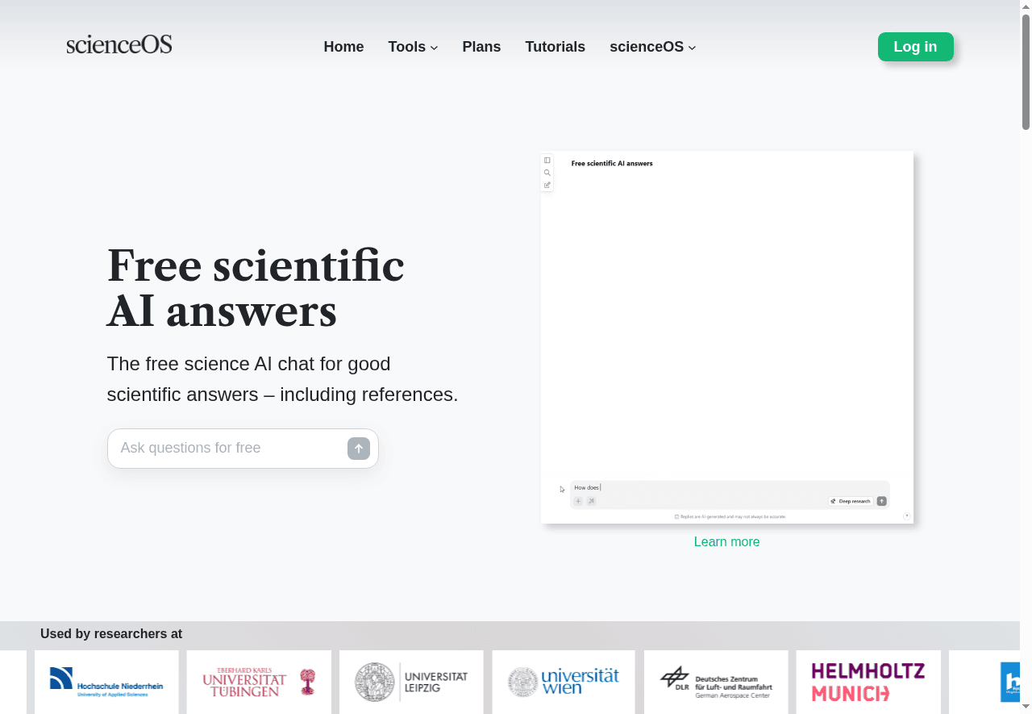Send the "How does" message with the arrow
This screenshot has height=714, width=1032.
pos(881,500)
